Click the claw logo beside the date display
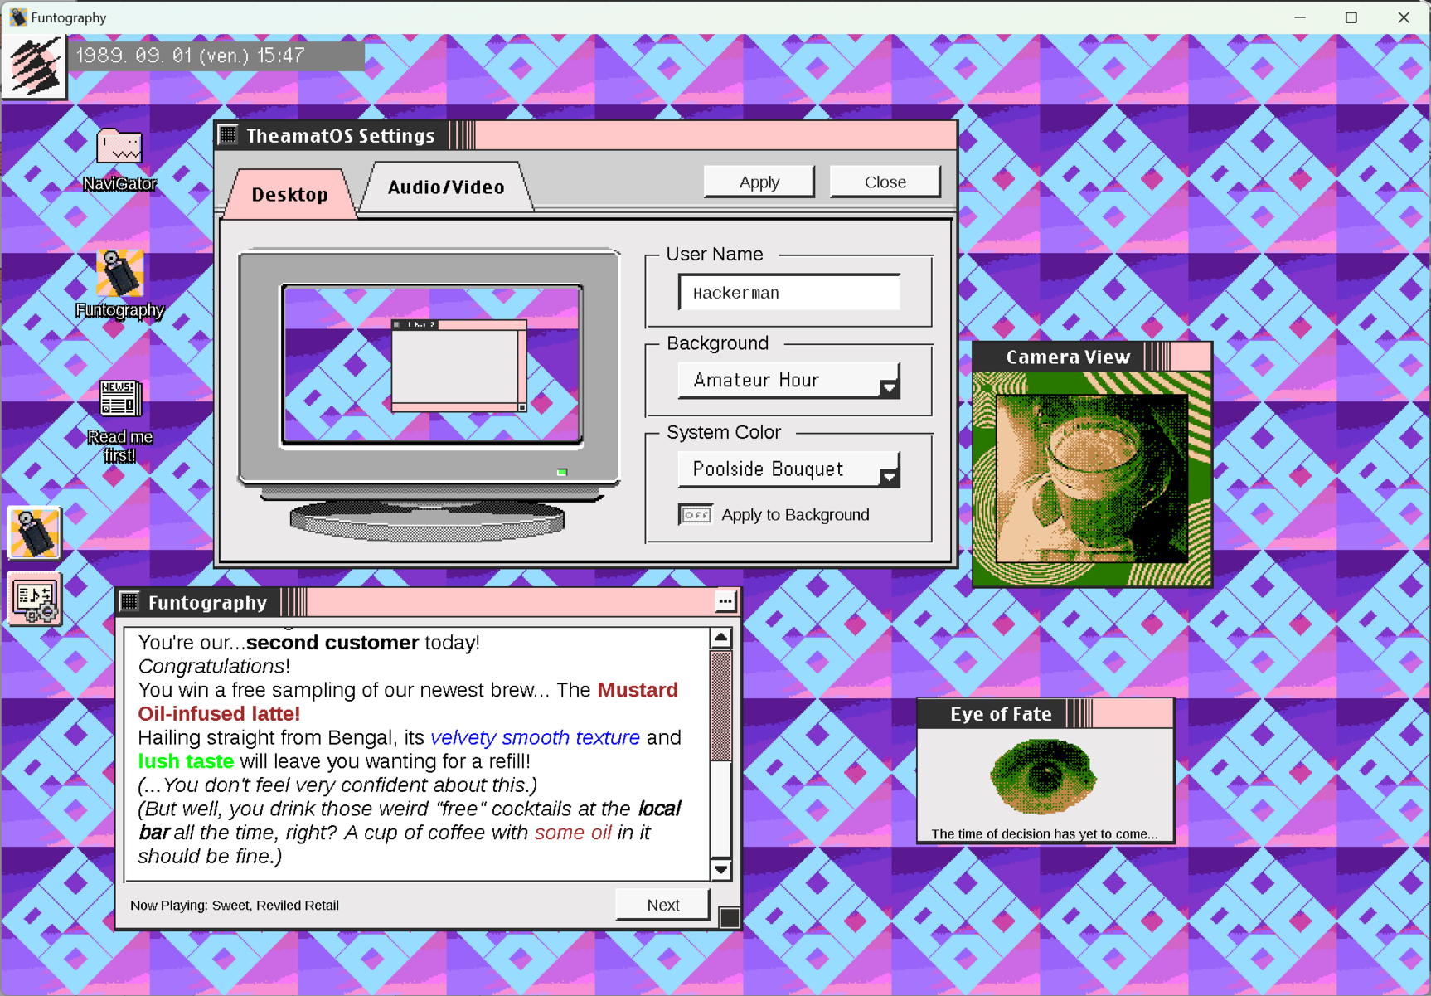This screenshot has width=1431, height=996. tap(34, 66)
